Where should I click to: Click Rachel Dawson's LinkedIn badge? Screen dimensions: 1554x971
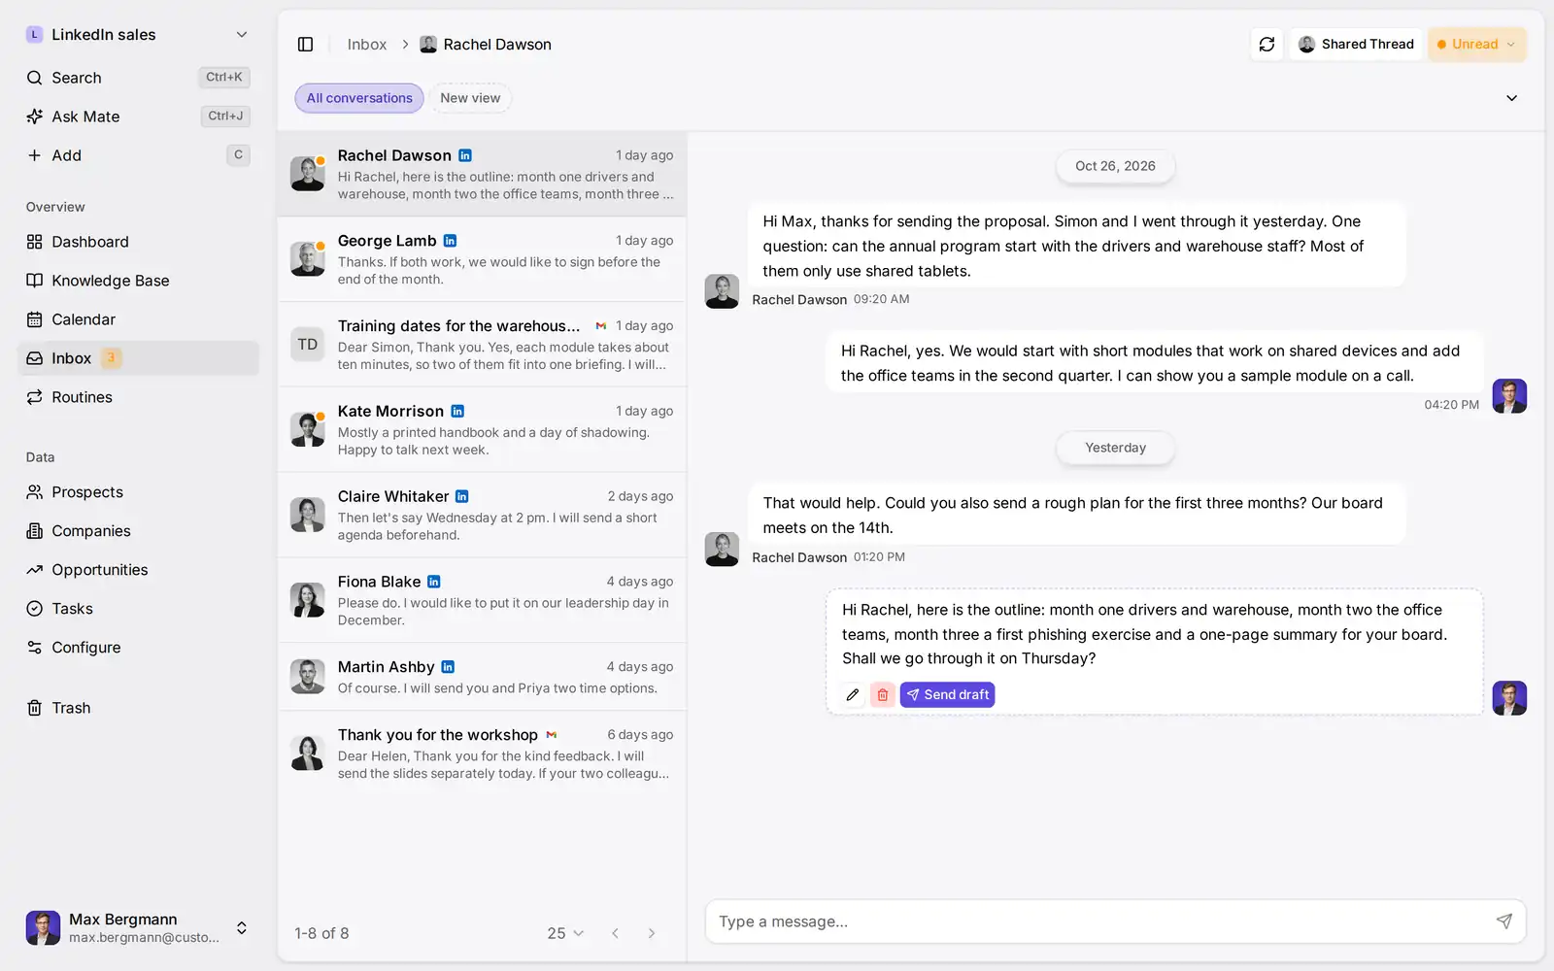[465, 155]
